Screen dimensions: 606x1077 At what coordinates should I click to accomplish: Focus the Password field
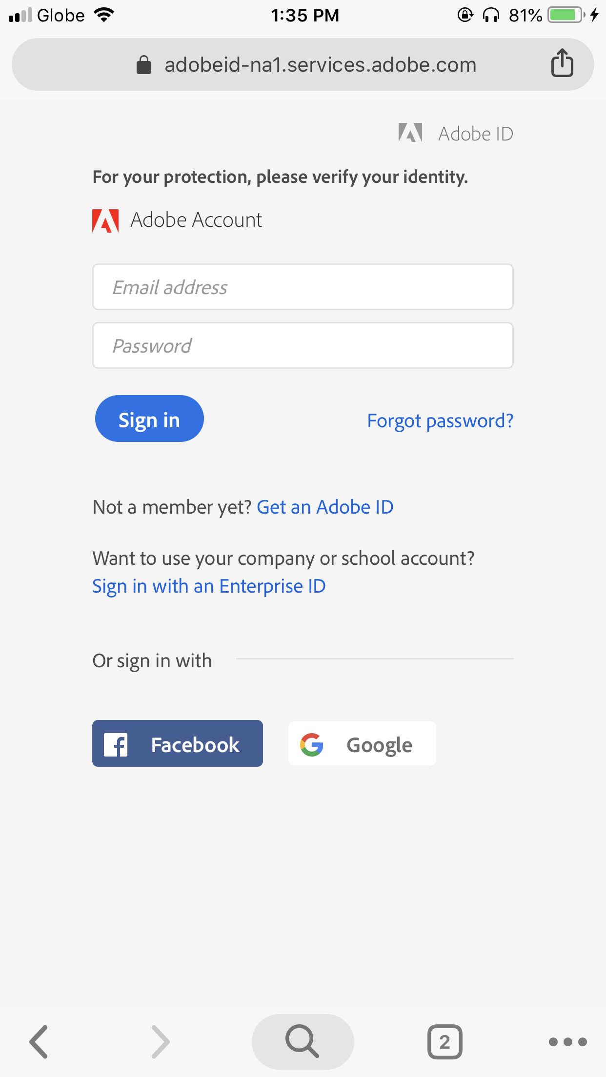coord(303,345)
